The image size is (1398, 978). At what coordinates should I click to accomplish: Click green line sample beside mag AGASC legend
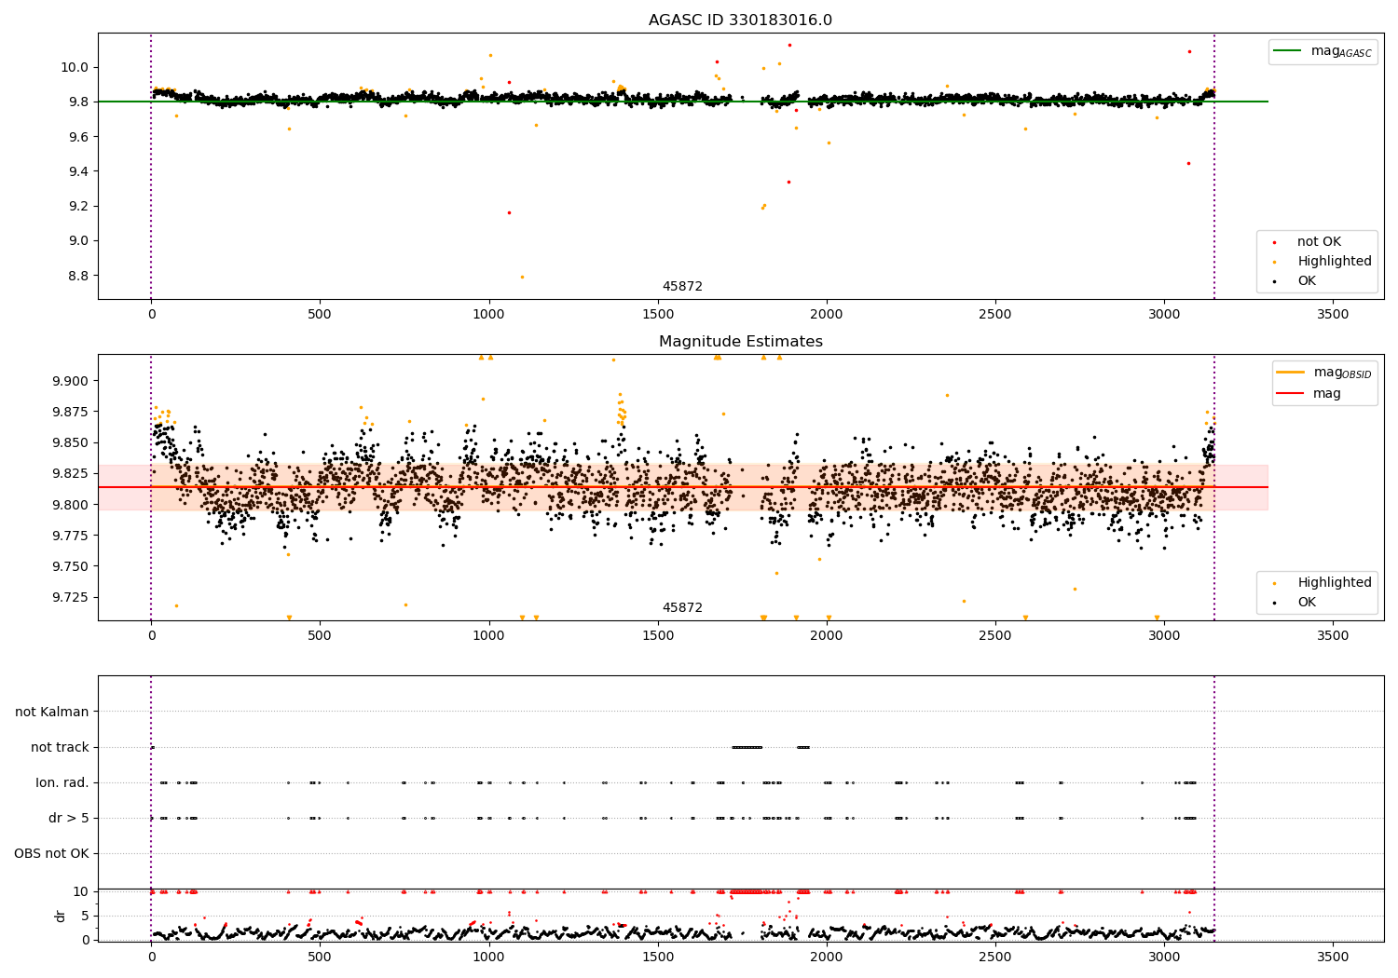point(1288,51)
